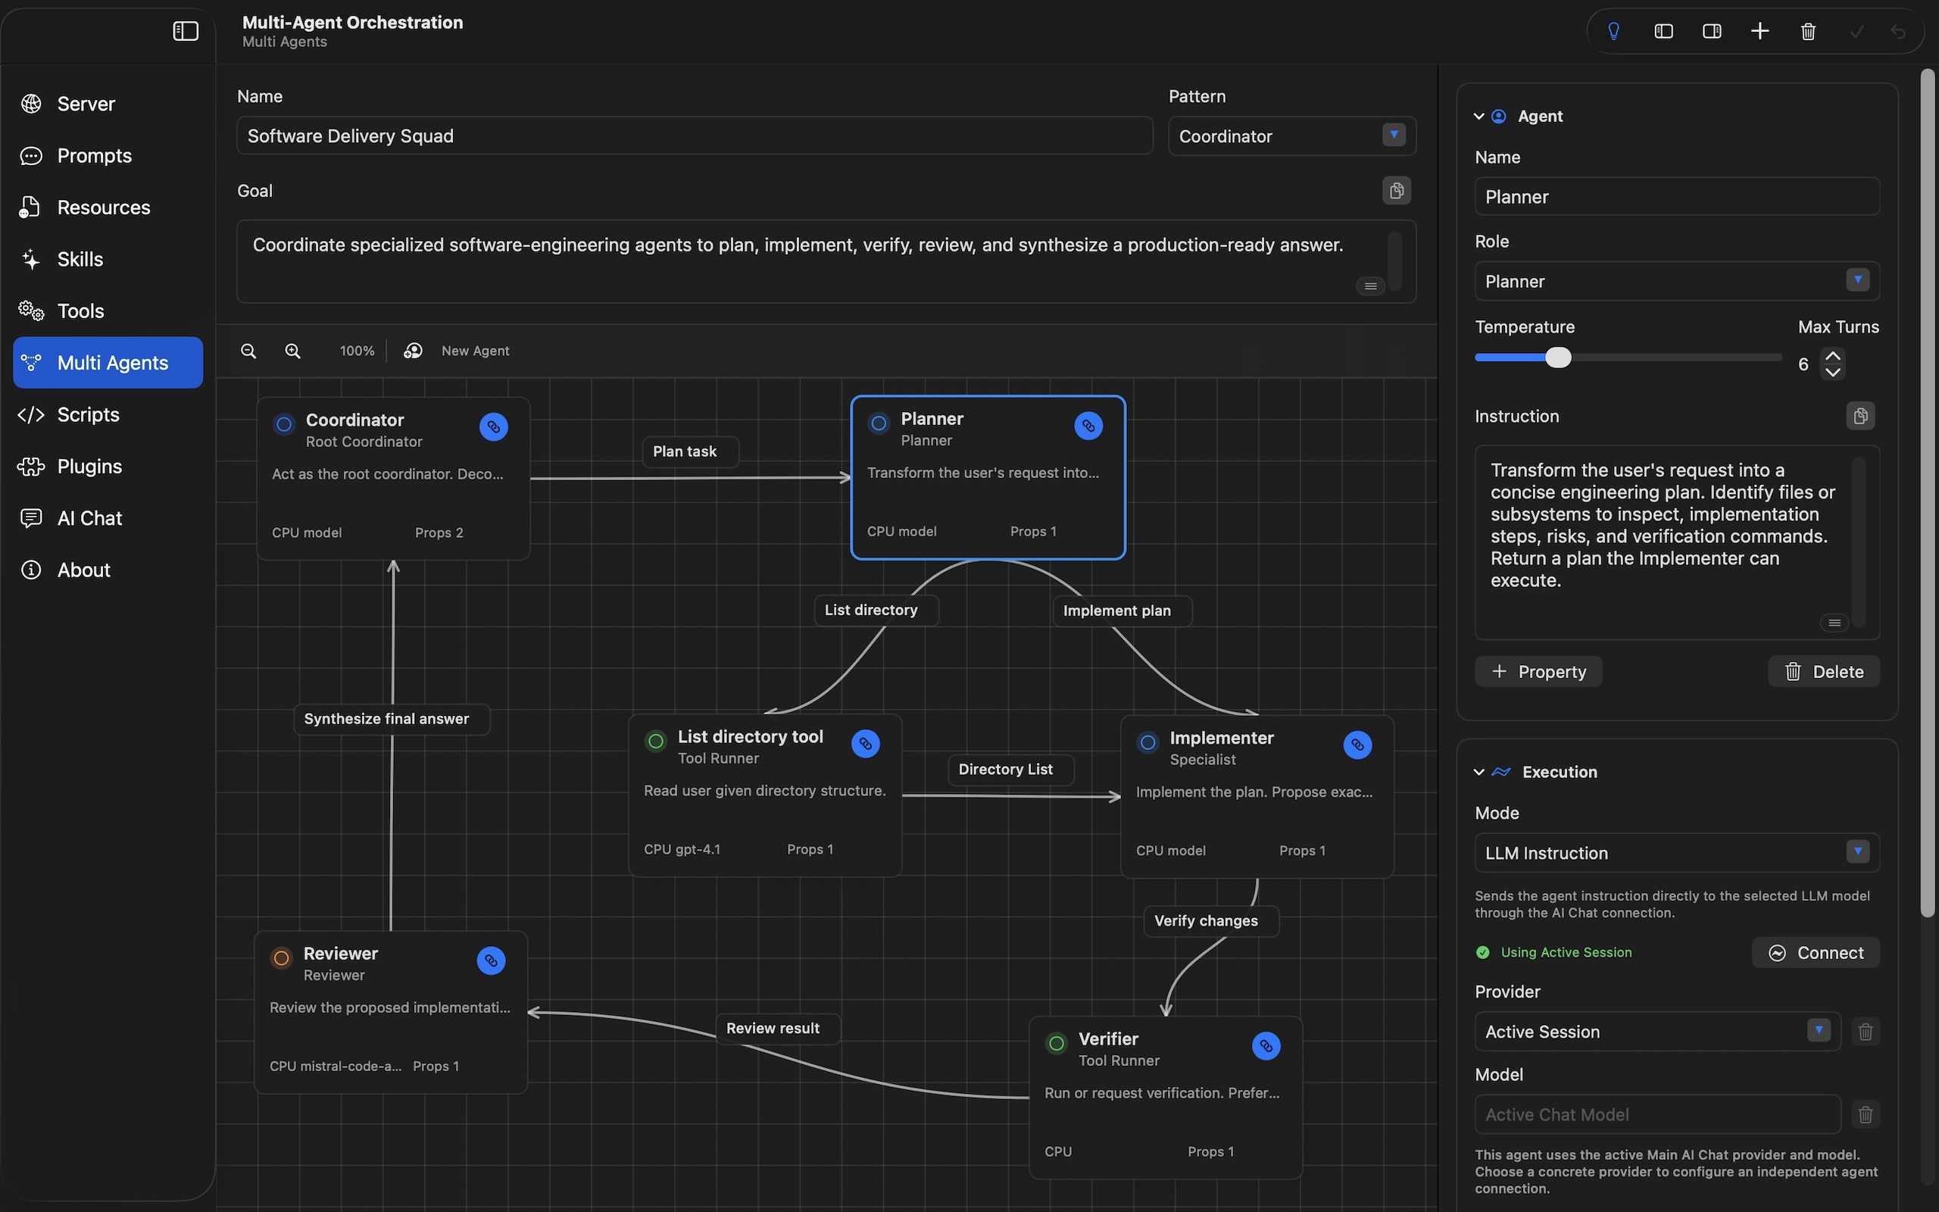This screenshot has width=1939, height=1212.
Task: Click the top toolbar trash icon
Action: (x=1809, y=31)
